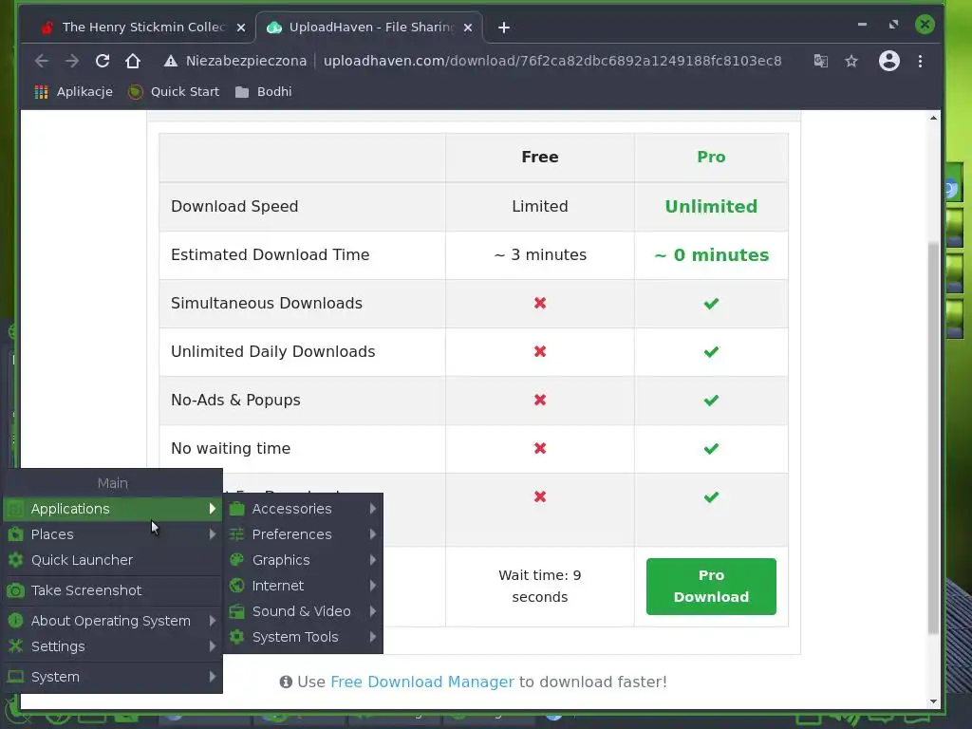Open the Quick Start bookmark

click(x=174, y=92)
